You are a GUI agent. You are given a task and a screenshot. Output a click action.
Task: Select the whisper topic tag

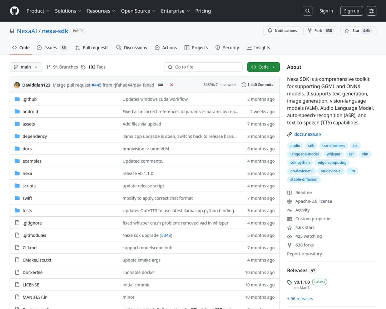pyautogui.click(x=333, y=154)
